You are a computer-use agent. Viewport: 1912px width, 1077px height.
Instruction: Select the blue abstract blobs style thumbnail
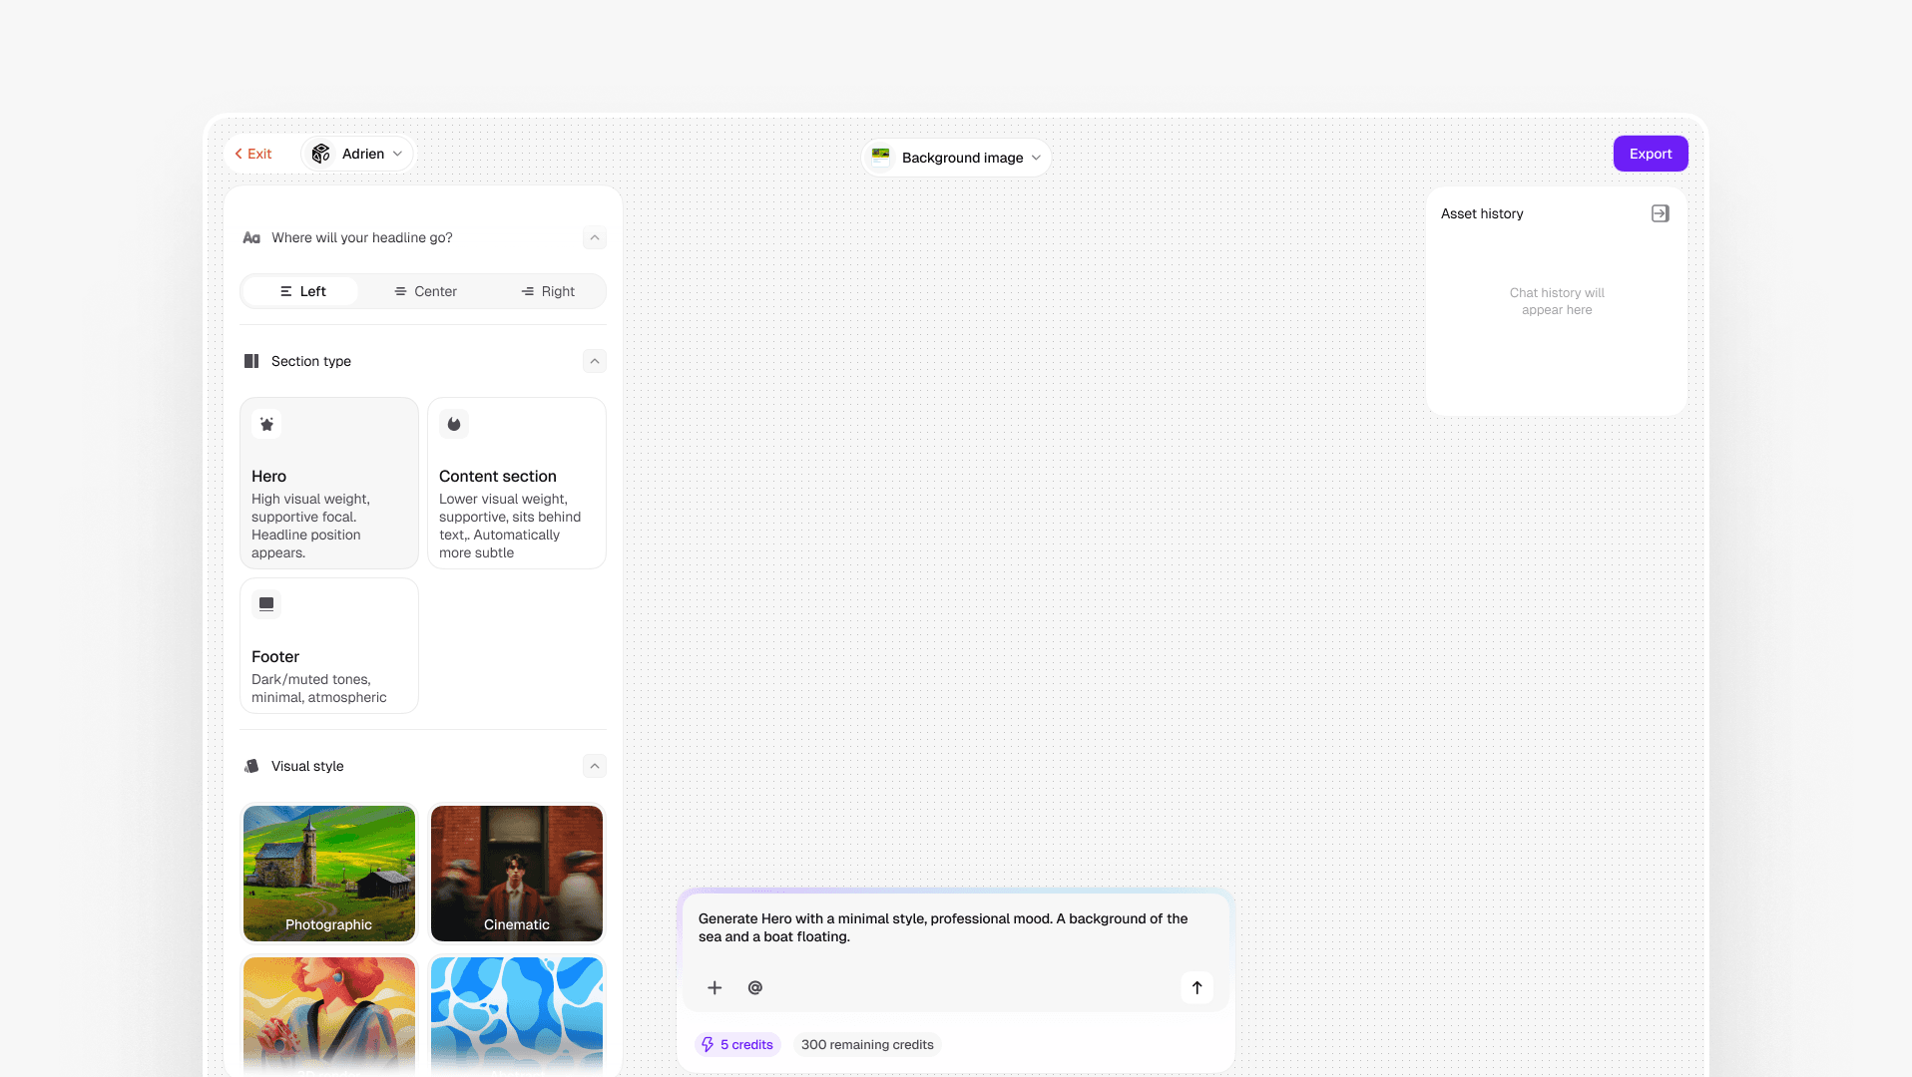[x=517, y=1016]
